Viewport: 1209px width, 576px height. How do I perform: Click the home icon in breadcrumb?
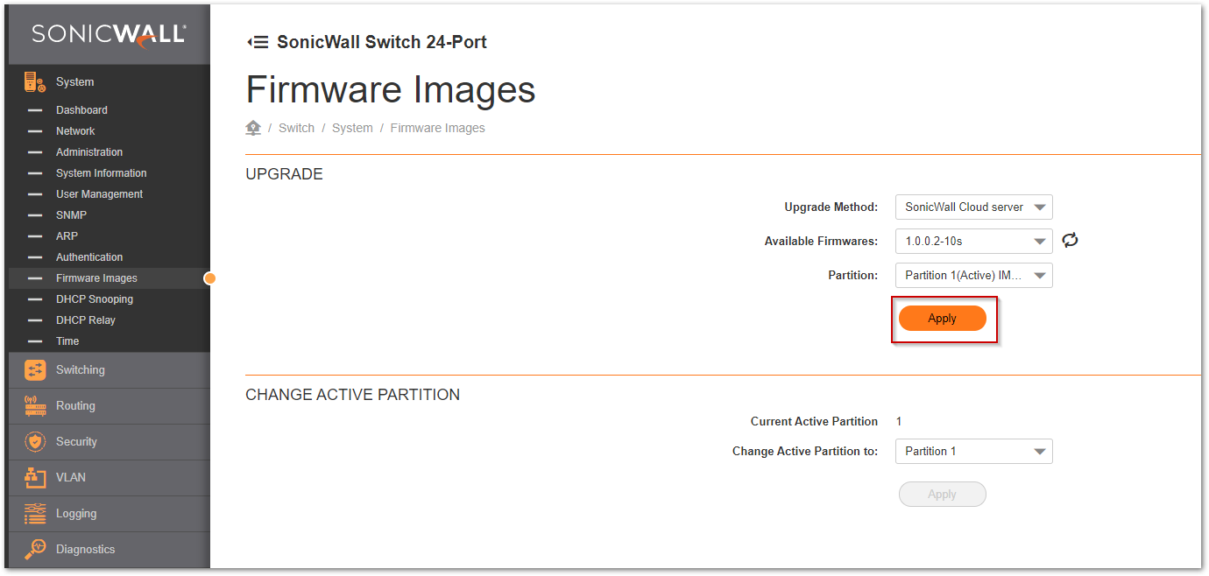253,128
